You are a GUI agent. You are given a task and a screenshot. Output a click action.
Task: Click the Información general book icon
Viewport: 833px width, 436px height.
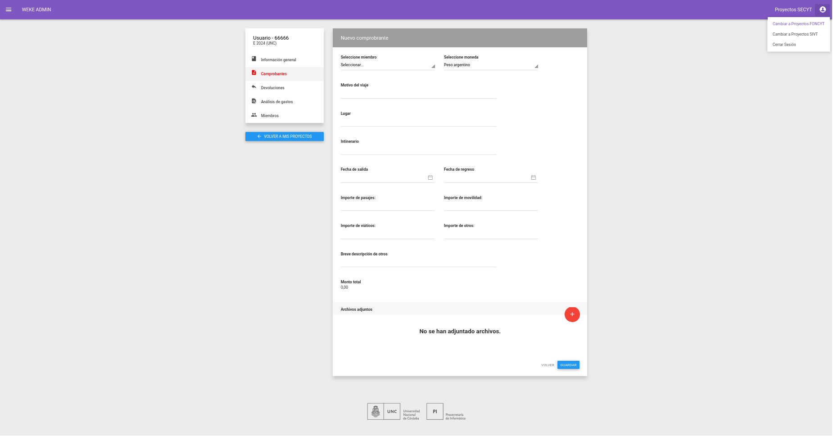click(254, 59)
